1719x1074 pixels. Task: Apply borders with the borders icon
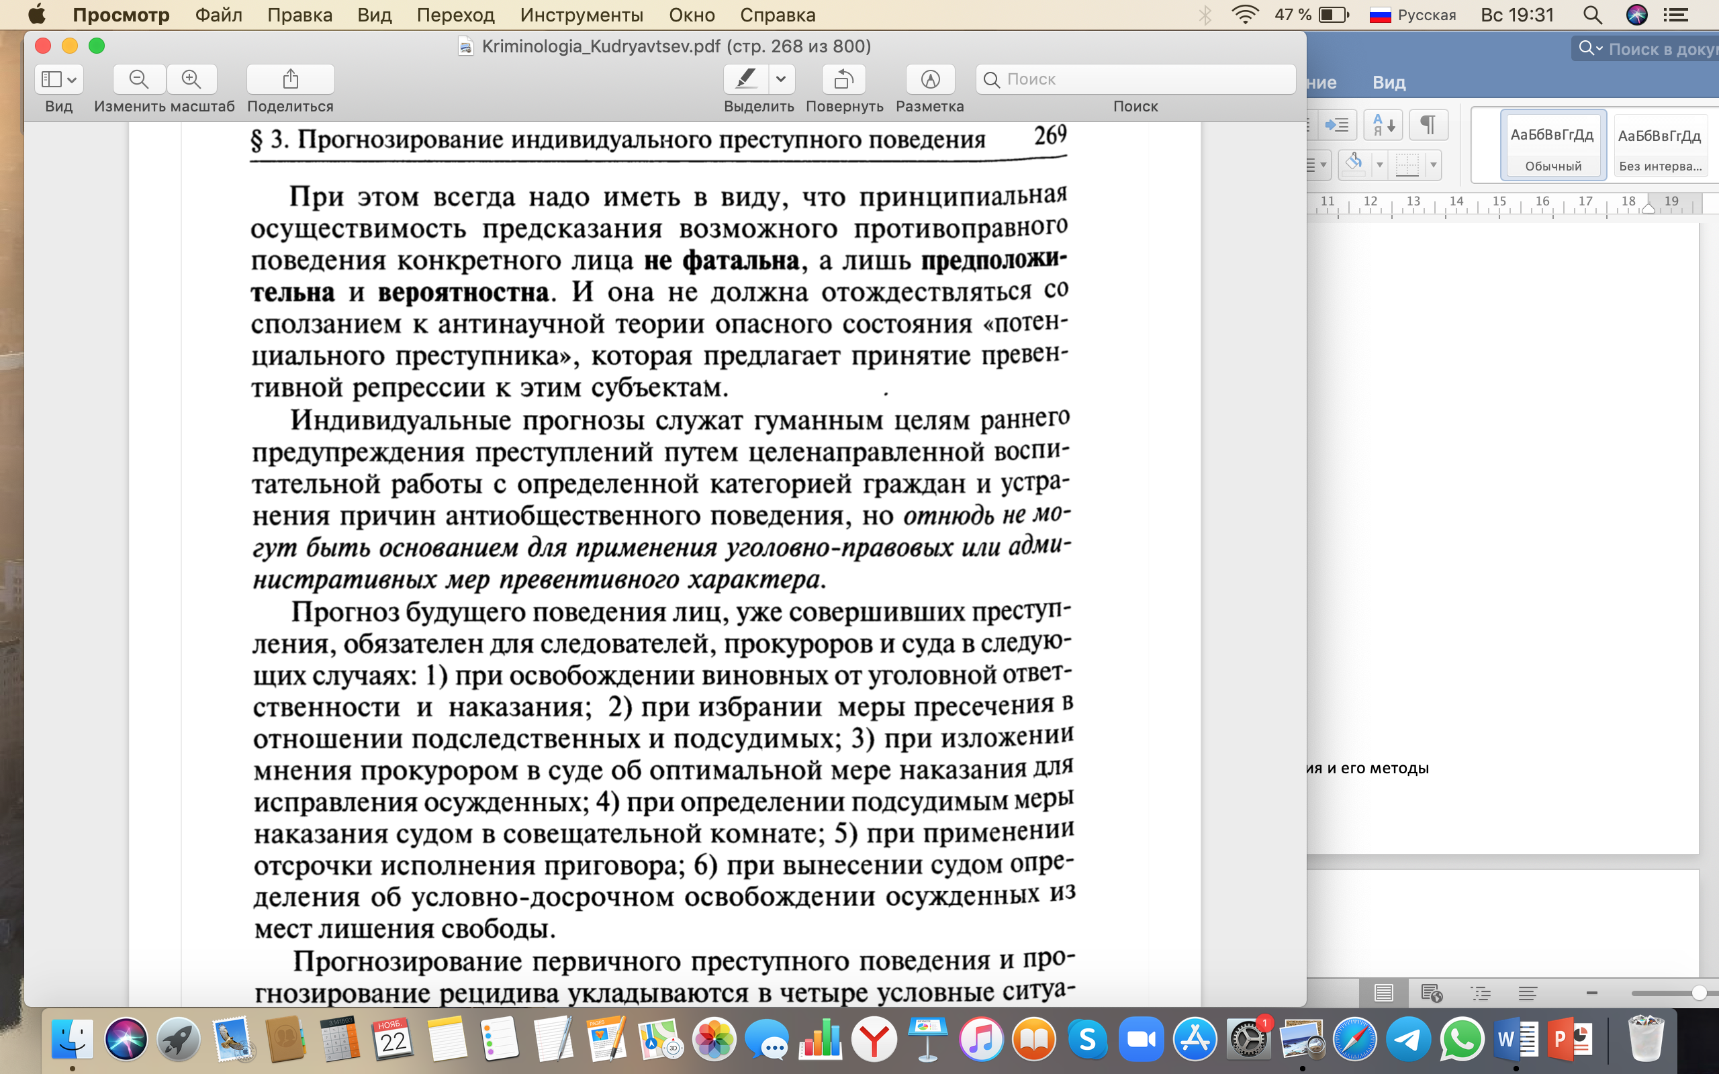tap(1407, 165)
